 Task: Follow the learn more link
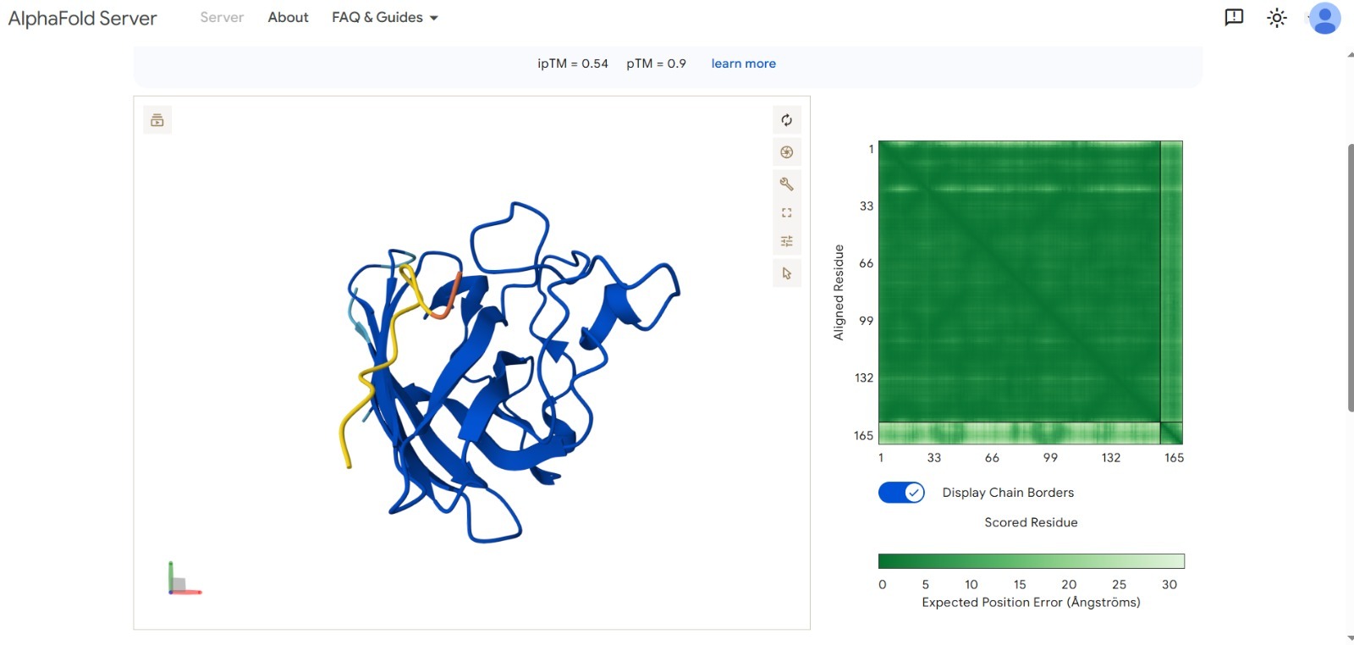(x=743, y=63)
